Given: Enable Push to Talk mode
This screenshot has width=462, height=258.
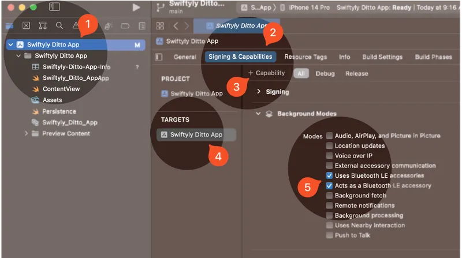Looking at the screenshot, I should point(329,235).
